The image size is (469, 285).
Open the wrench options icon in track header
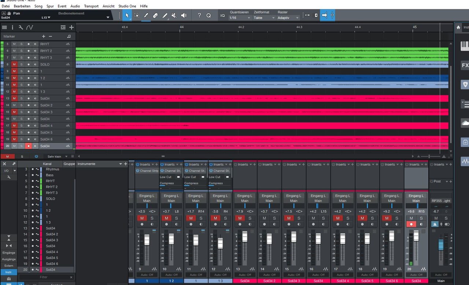click(21, 27)
